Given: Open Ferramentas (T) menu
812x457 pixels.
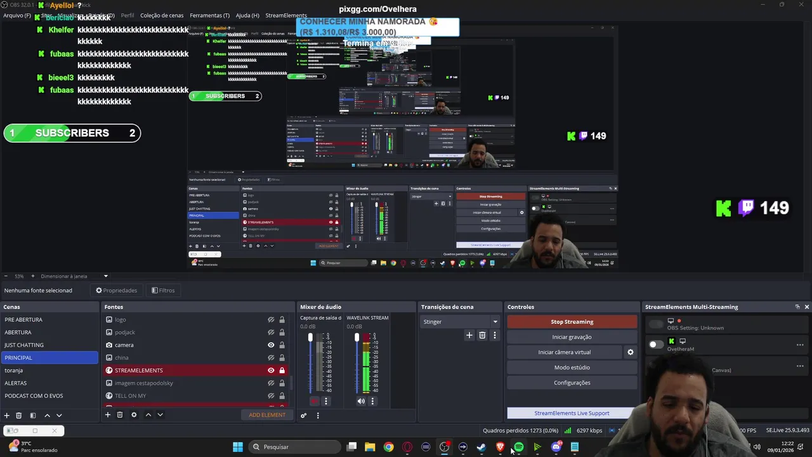Looking at the screenshot, I should pyautogui.click(x=209, y=15).
